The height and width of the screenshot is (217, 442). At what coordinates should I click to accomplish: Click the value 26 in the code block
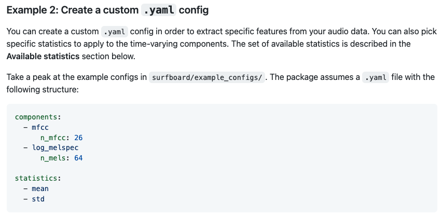coord(78,138)
